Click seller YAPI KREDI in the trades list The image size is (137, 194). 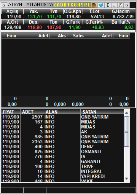click(93, 176)
